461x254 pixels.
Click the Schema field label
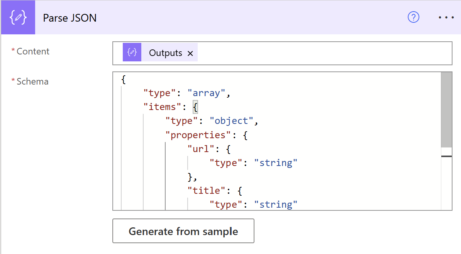coord(32,81)
